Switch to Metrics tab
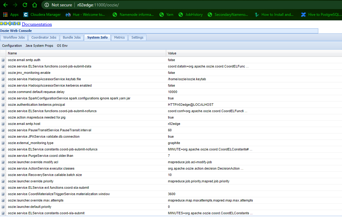The image size is (342, 217). 119,37
